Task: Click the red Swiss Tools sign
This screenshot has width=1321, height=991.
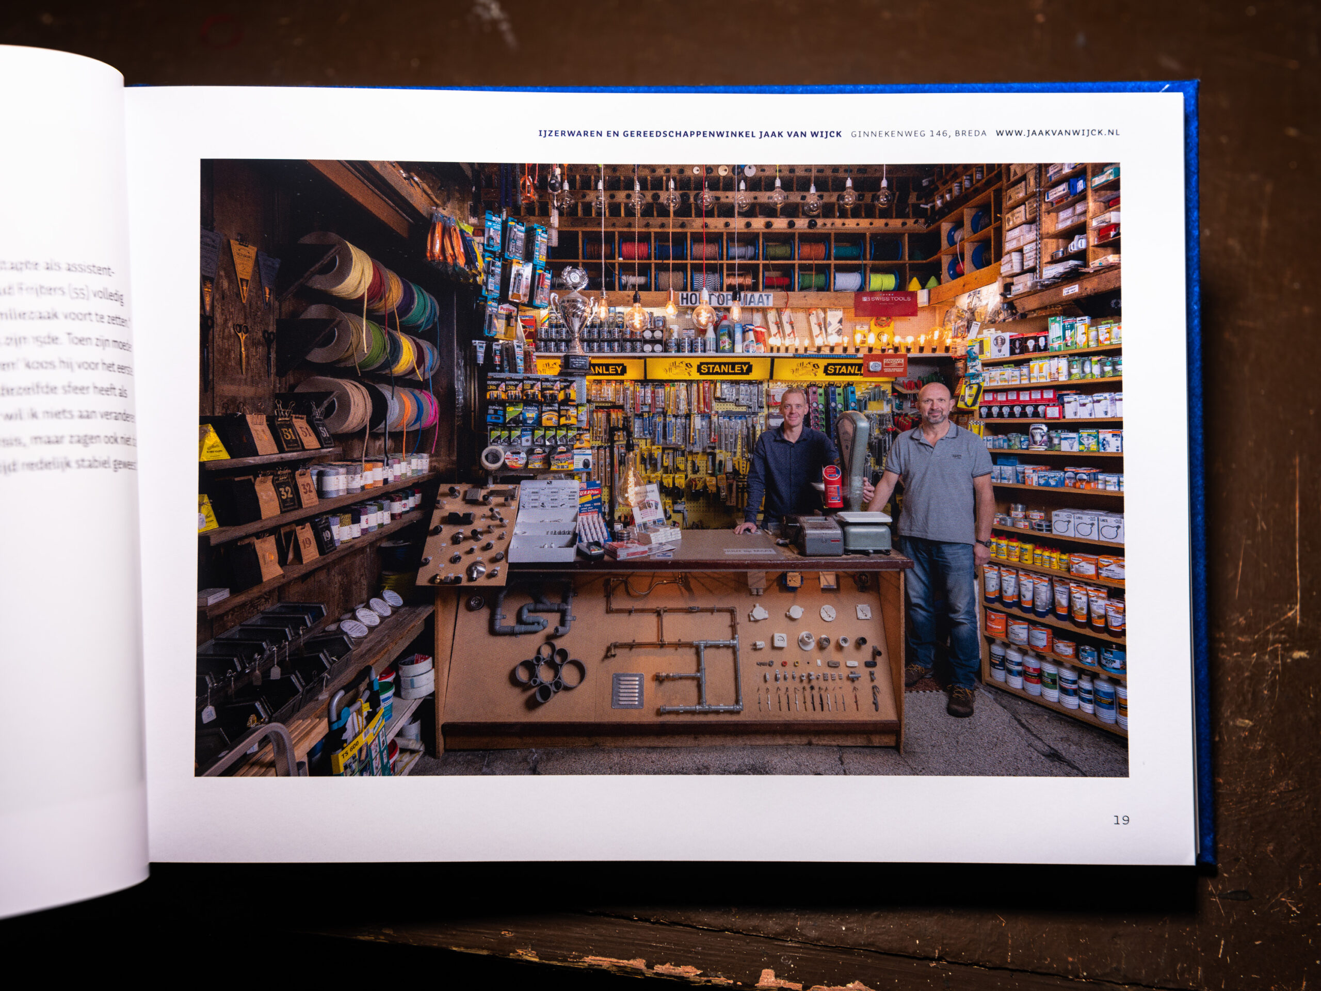Action: [x=885, y=303]
